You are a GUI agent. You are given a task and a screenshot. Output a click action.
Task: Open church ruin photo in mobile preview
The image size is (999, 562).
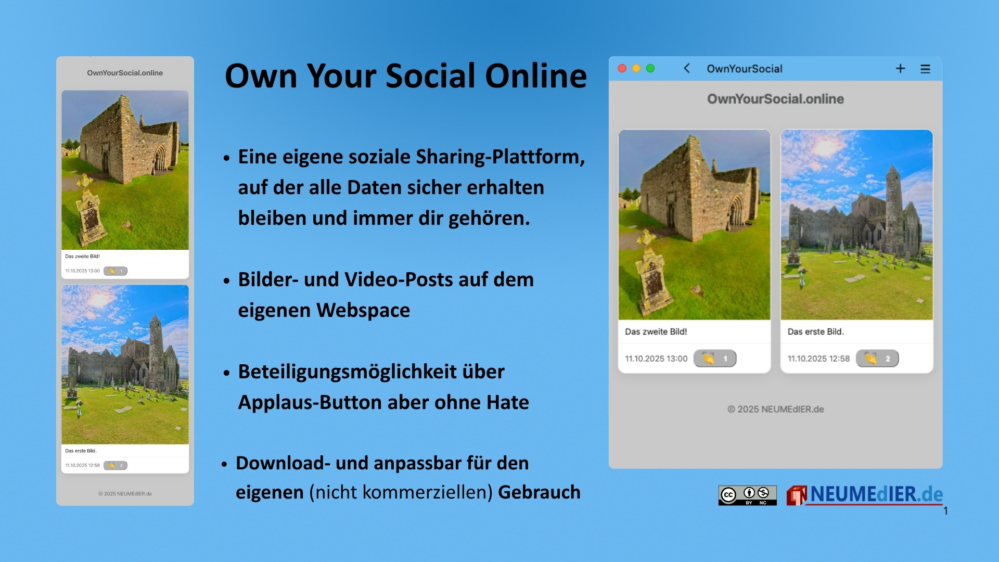125,170
